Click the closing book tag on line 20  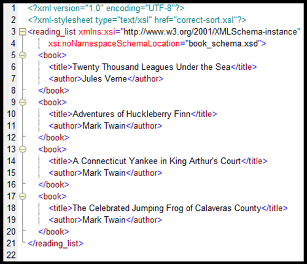coord(53,232)
